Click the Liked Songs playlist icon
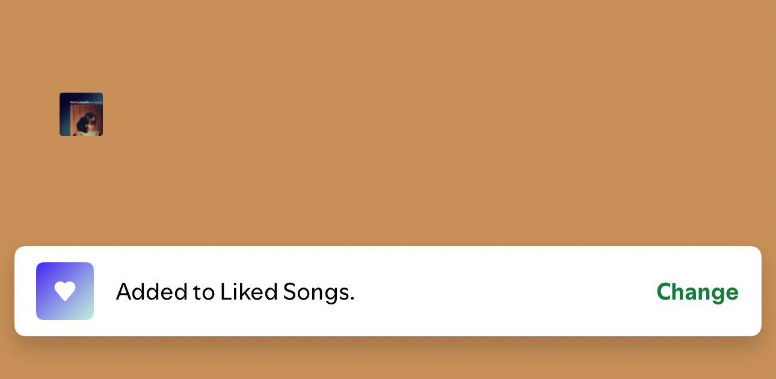The height and width of the screenshot is (379, 776). pos(65,291)
